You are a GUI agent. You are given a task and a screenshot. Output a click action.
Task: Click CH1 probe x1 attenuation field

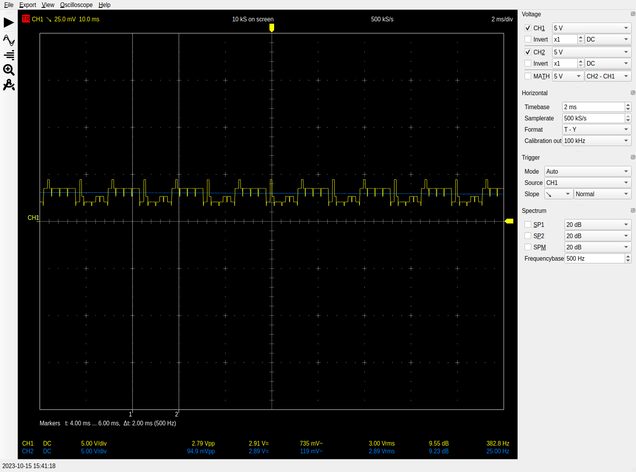(x=565, y=39)
